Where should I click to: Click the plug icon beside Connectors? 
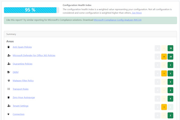9,114
